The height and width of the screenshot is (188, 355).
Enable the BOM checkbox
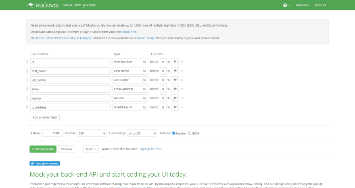click(x=190, y=133)
